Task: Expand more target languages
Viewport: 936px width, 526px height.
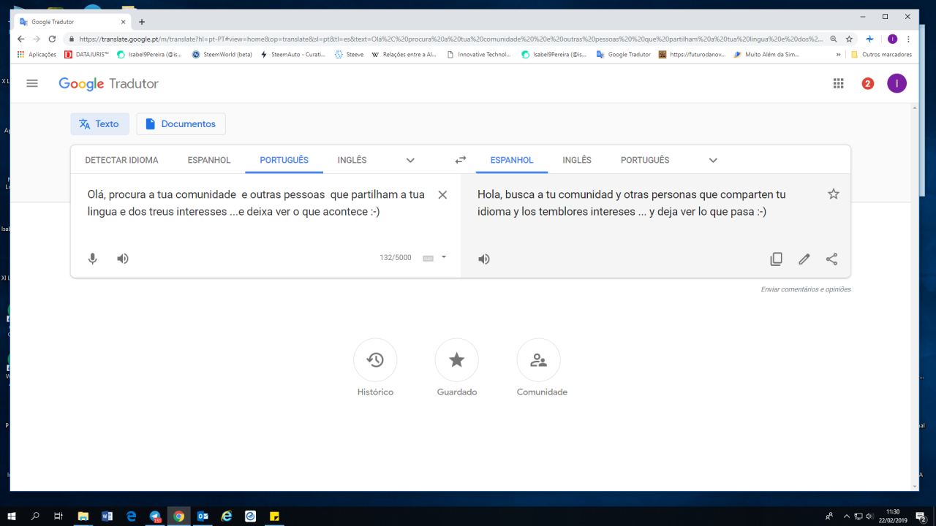Action: (713, 160)
